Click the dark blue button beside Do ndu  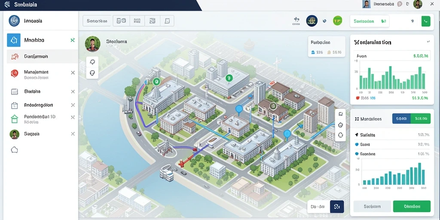pyautogui.click(x=337, y=207)
